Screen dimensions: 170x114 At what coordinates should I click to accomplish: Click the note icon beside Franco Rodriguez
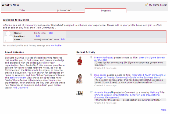(x=91, y=57)
